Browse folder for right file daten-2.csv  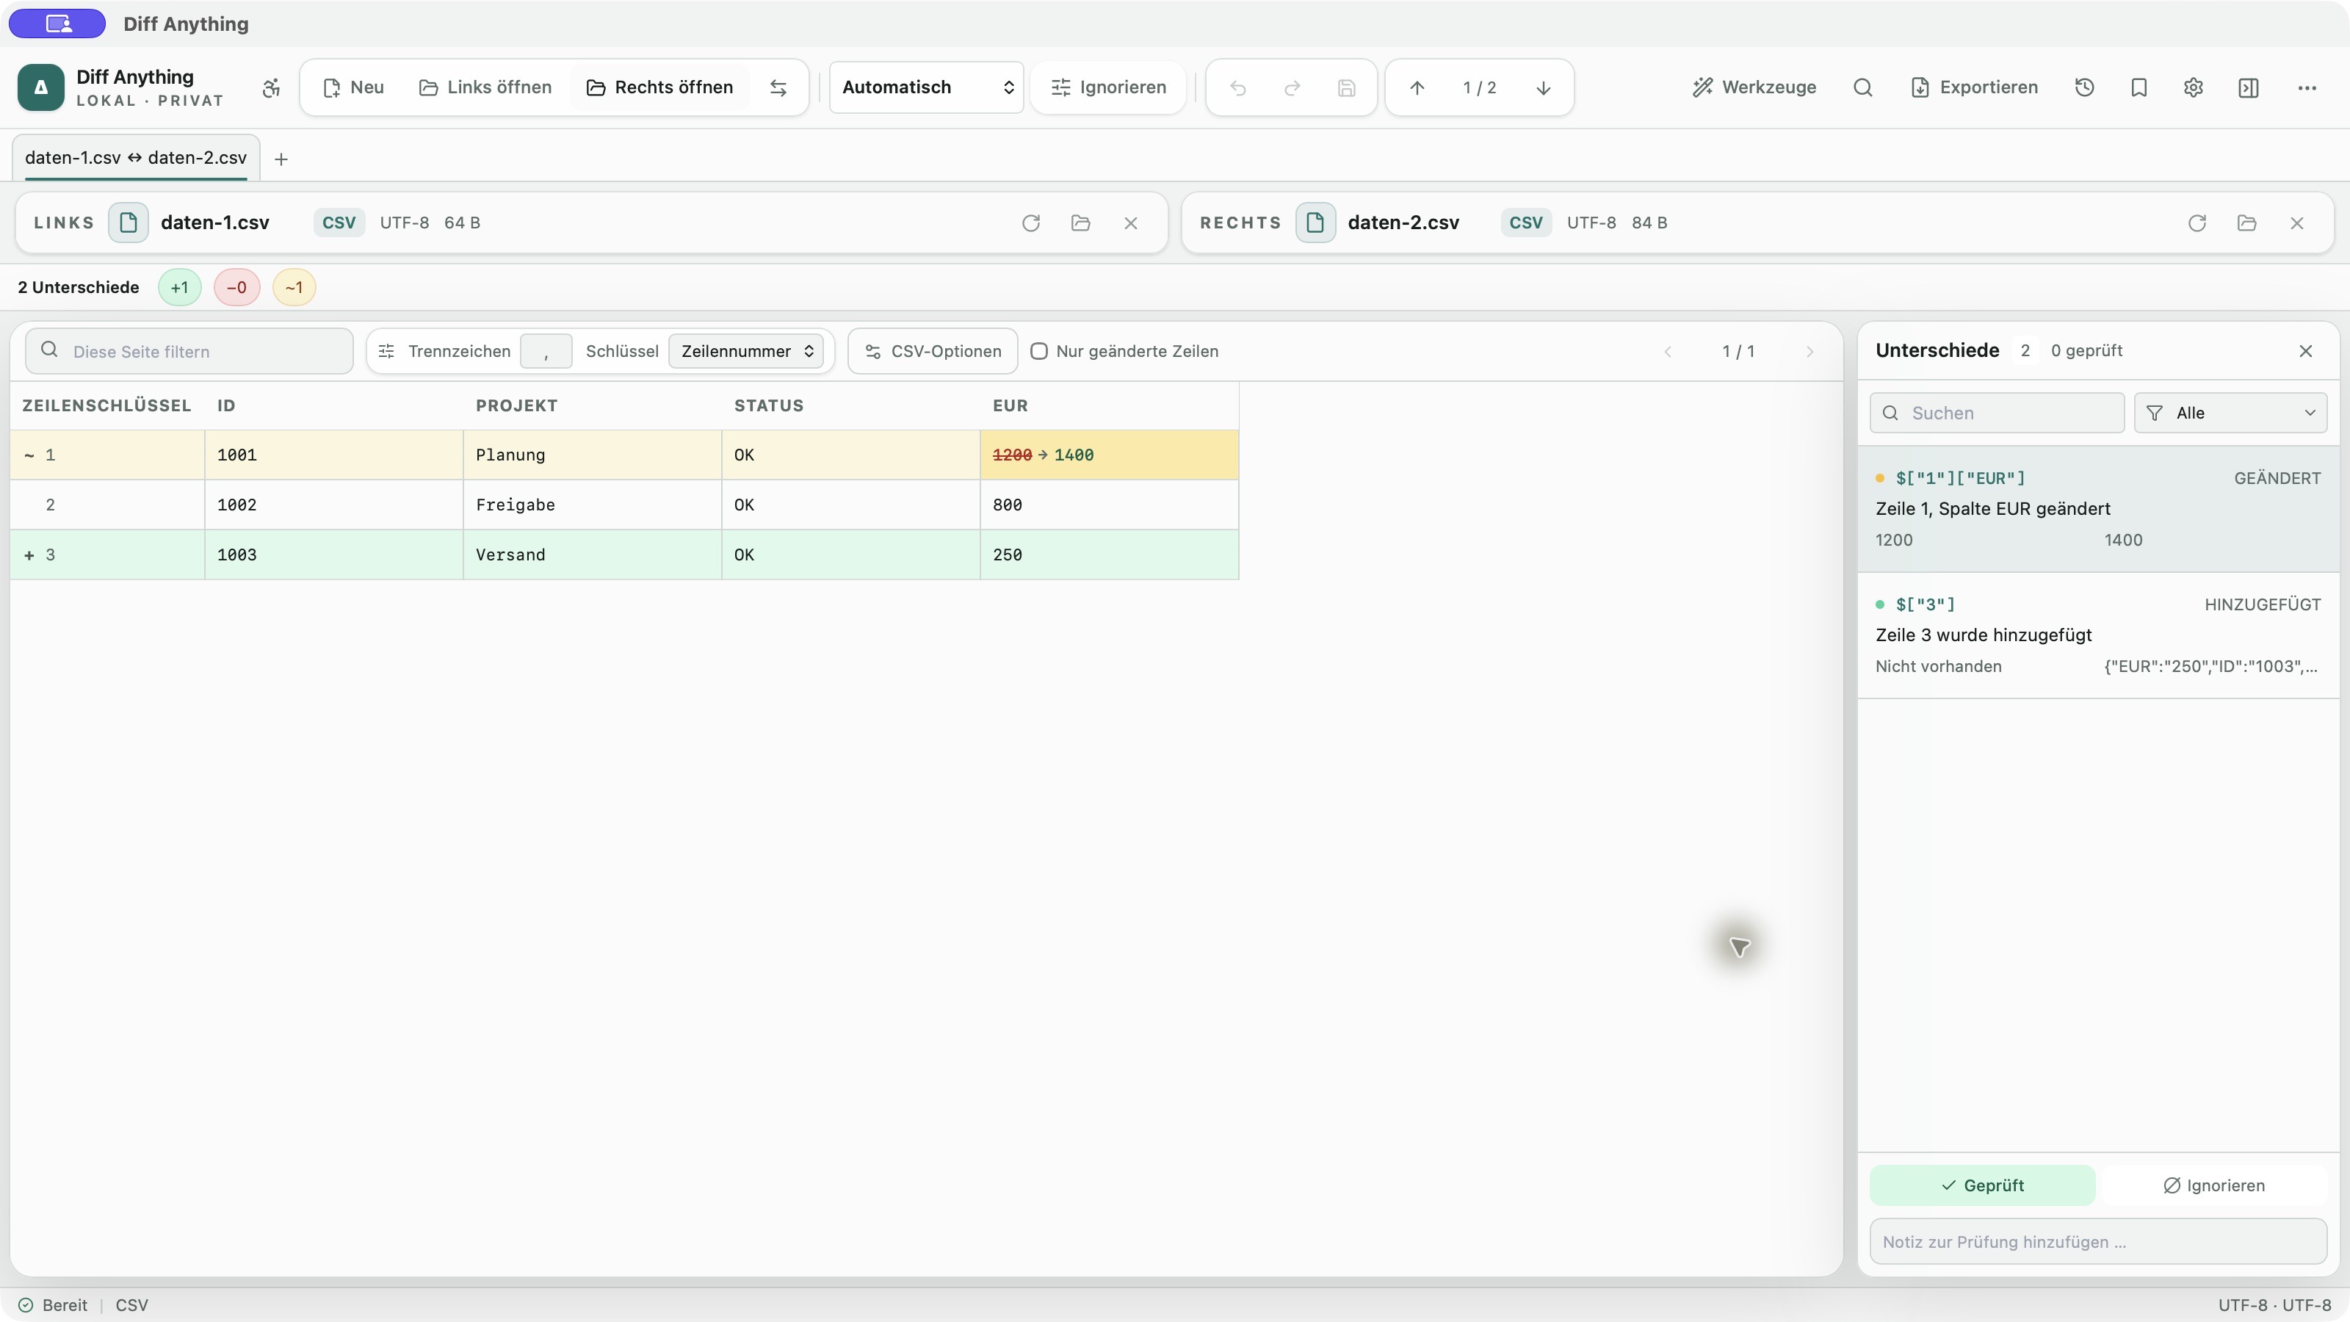click(x=2247, y=223)
